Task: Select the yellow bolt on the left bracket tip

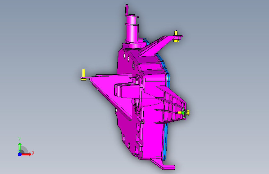Action: click(83, 75)
